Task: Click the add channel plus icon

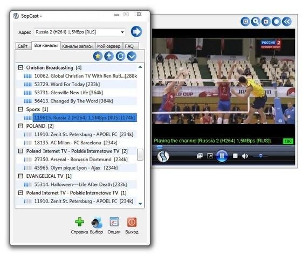Action: click(109, 57)
